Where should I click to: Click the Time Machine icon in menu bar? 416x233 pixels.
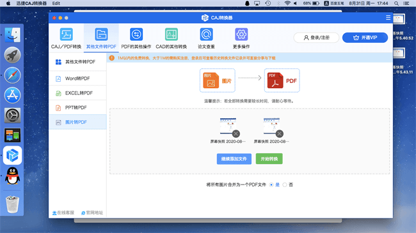[268, 3]
